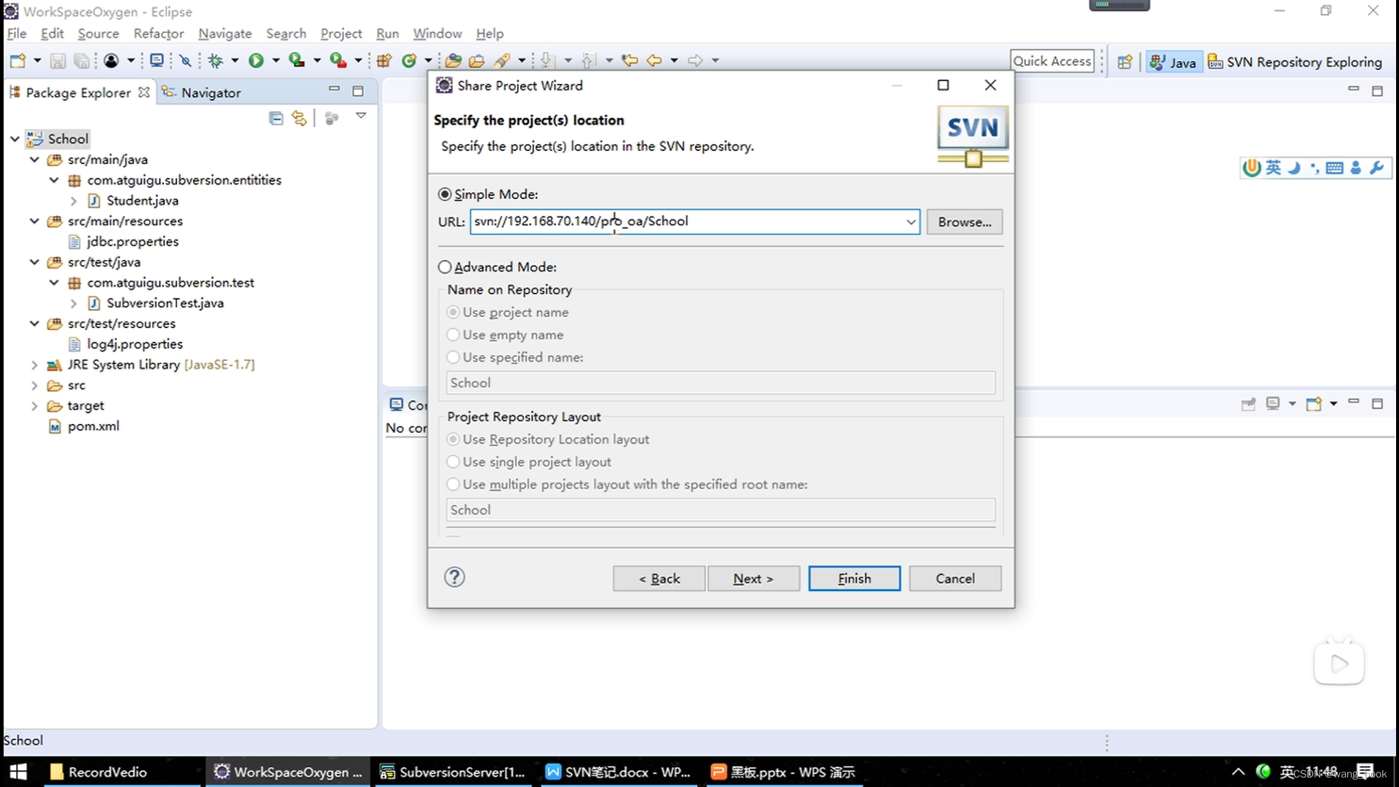Click the Display Selected Console icon
The width and height of the screenshot is (1399, 787).
pos(1273,404)
